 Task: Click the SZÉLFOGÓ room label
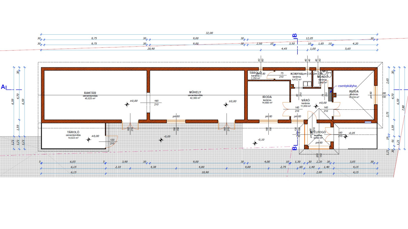pos(318,132)
